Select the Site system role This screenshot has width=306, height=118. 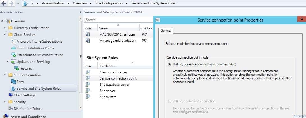coord(118,97)
